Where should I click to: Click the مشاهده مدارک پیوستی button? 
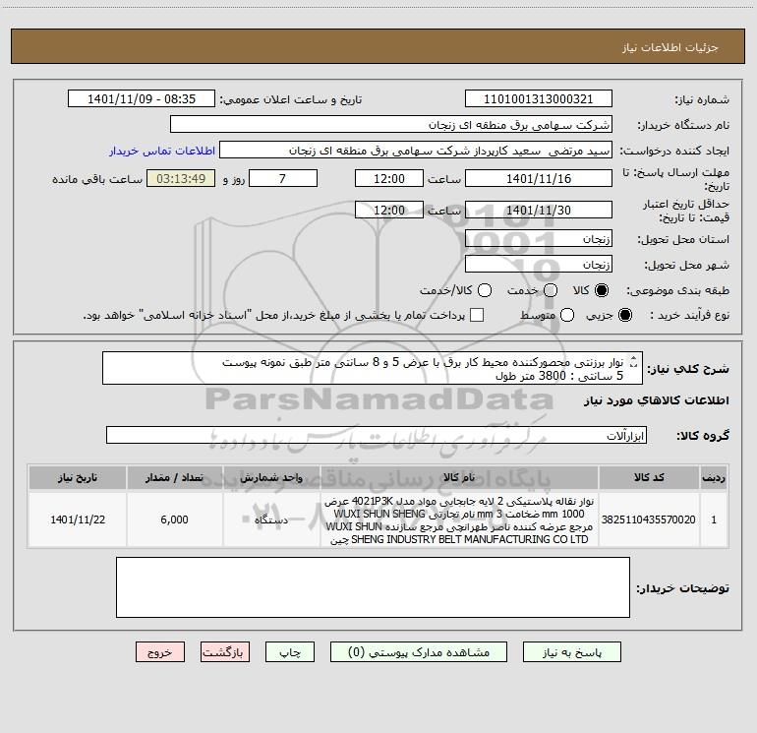419,652
